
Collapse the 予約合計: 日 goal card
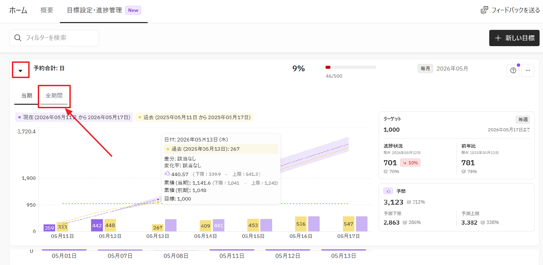[20, 70]
